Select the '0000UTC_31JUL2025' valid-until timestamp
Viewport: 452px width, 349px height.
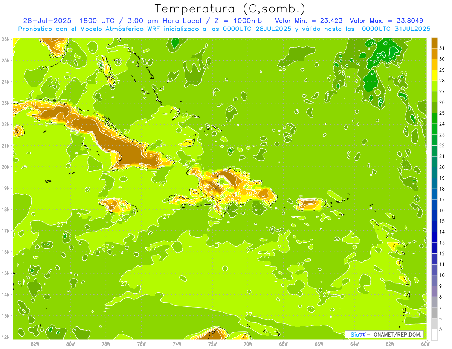[396, 29]
